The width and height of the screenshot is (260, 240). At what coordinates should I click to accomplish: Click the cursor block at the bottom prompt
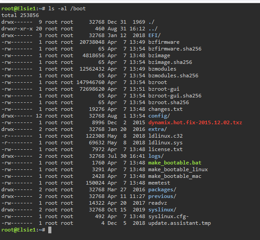pyautogui.click(x=50, y=230)
